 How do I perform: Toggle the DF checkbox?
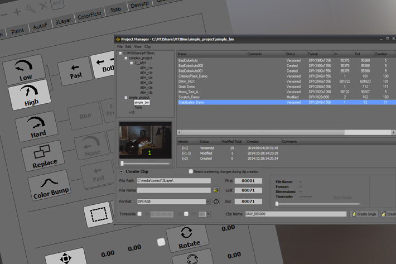click(x=186, y=214)
